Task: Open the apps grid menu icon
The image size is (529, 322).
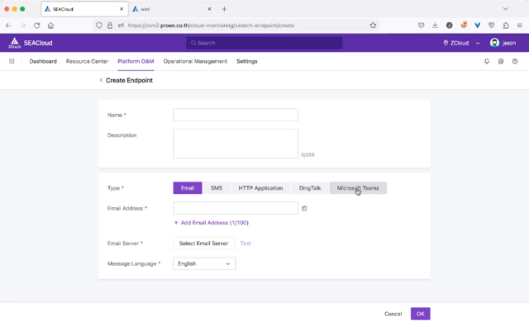Action: tap(12, 61)
